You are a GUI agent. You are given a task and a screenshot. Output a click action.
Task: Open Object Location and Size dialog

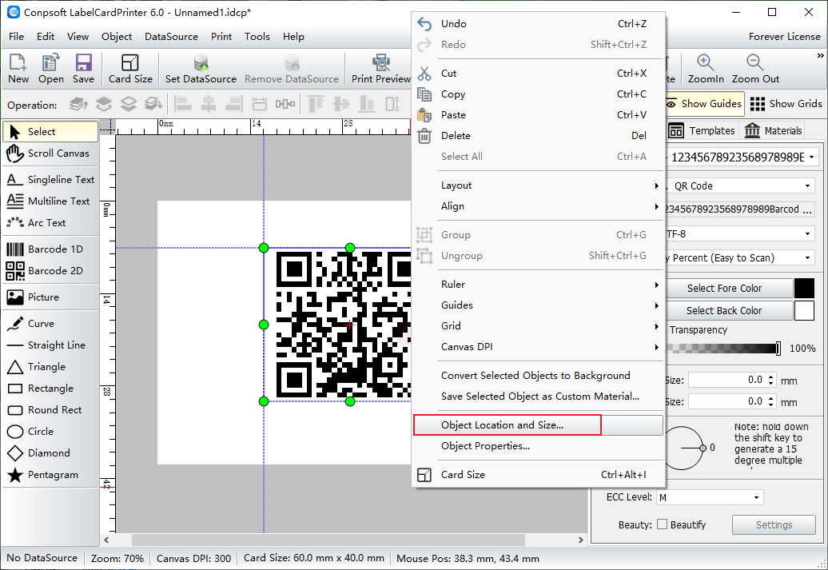(x=538, y=425)
